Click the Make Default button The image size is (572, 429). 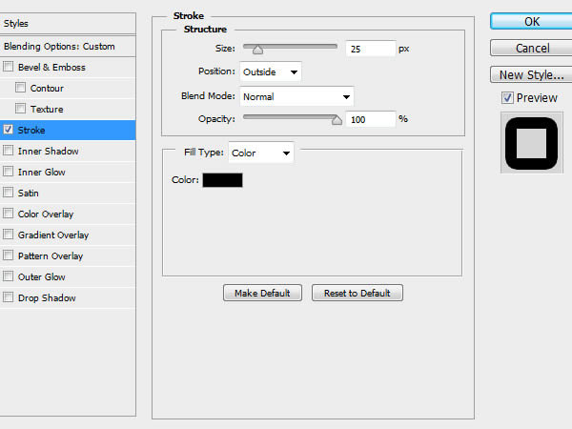[263, 293]
